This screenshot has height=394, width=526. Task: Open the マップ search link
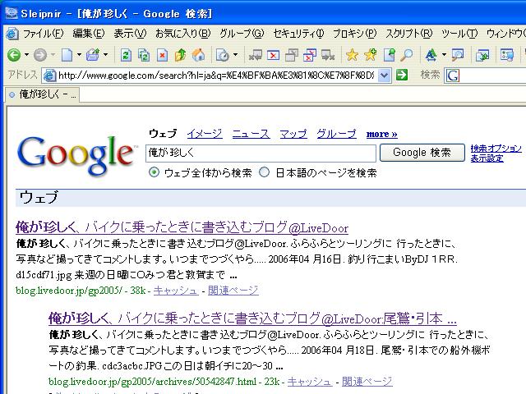(x=293, y=134)
